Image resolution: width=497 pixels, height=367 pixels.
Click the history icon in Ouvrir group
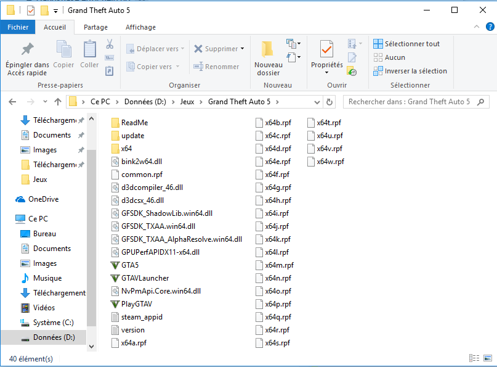352,71
